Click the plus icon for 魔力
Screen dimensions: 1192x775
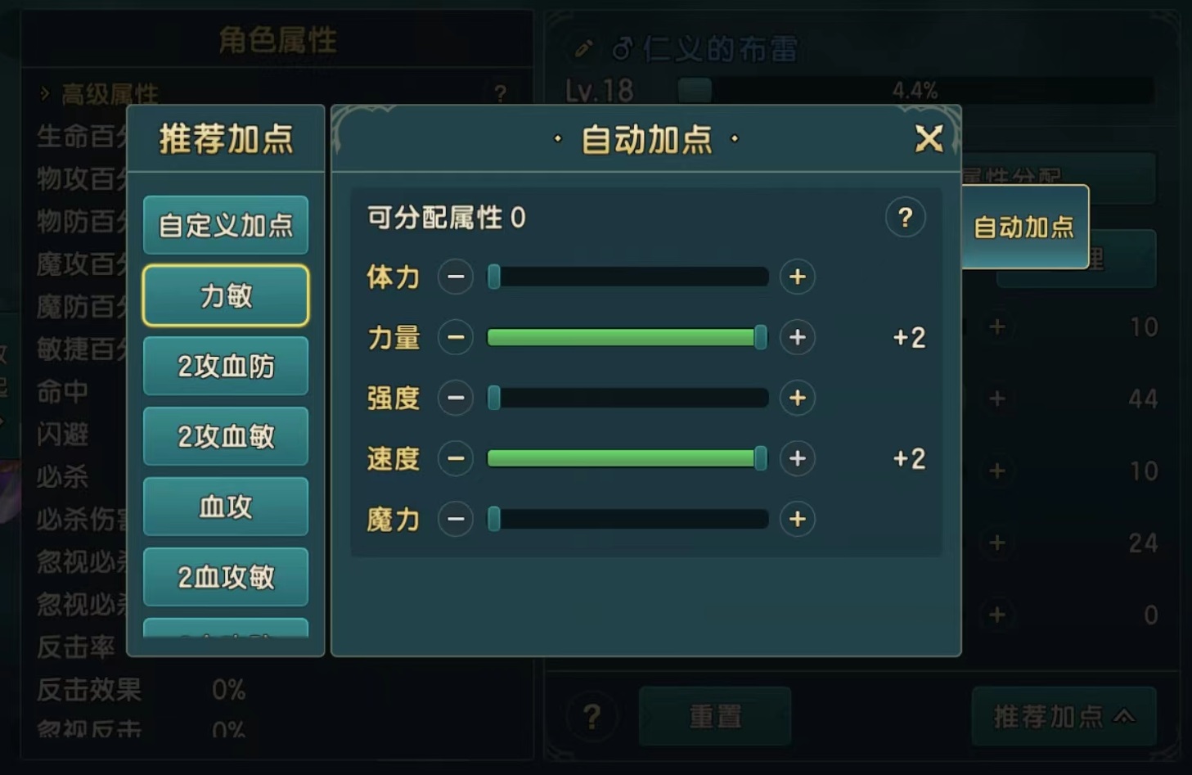[798, 519]
